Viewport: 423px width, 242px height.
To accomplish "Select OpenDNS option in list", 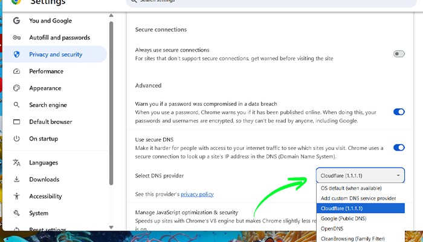I will pyautogui.click(x=360, y=229).
